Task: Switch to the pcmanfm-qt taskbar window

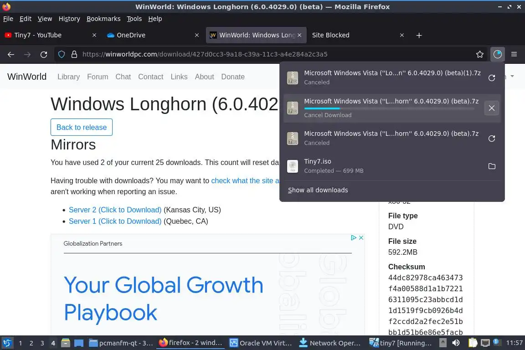Action: [121, 343]
